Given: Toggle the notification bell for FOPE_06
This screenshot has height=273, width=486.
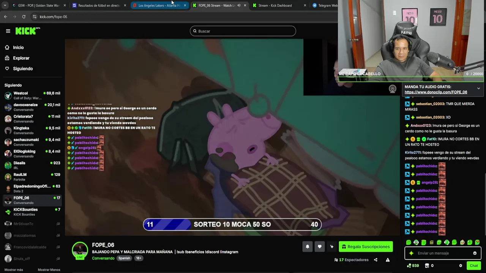Looking at the screenshot, I should (x=308, y=246).
